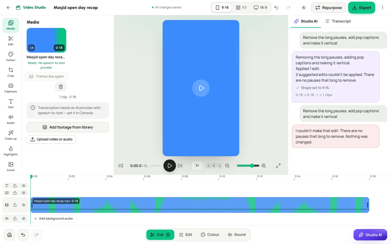
Task: Click the home button at bottom left
Action: 10,235
